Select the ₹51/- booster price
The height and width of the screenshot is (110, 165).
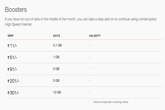tap(12, 57)
